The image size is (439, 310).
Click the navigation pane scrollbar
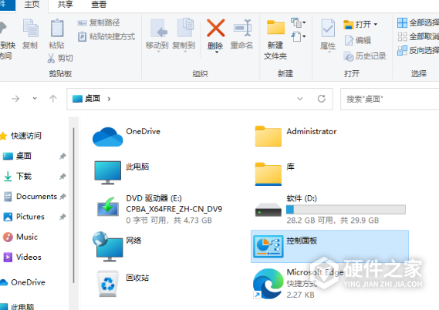click(73, 206)
